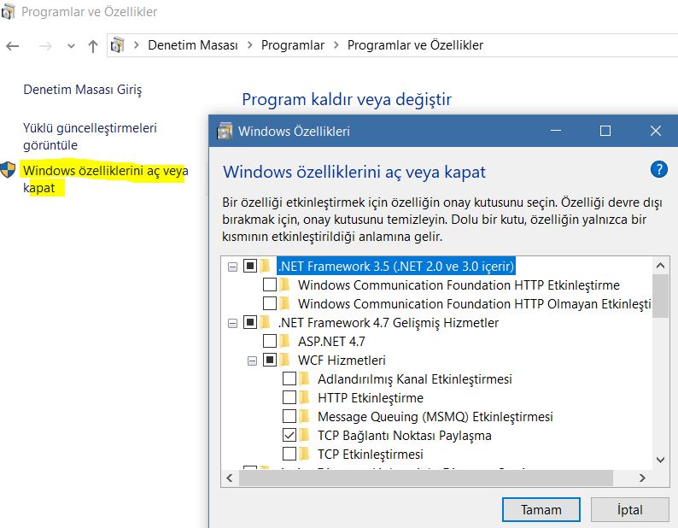The width and height of the screenshot is (678, 528).
Task: Toggle .NET Framework 3.5 checkbox
Action: [x=250, y=266]
